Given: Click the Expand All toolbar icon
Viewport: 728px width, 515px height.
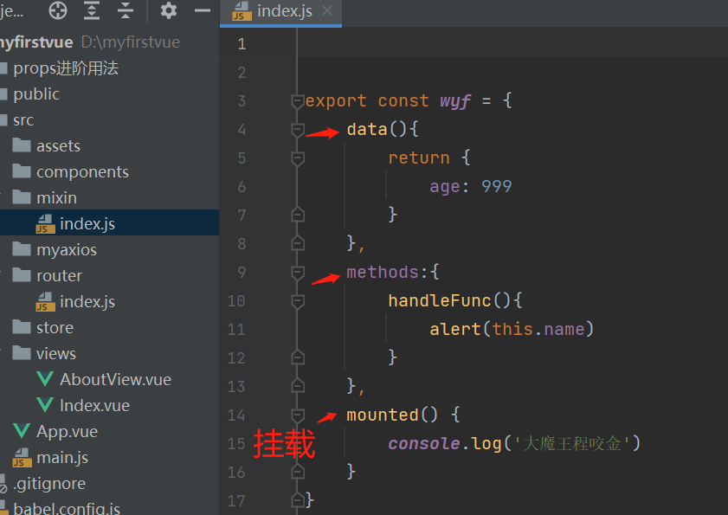Looking at the screenshot, I should coord(92,10).
